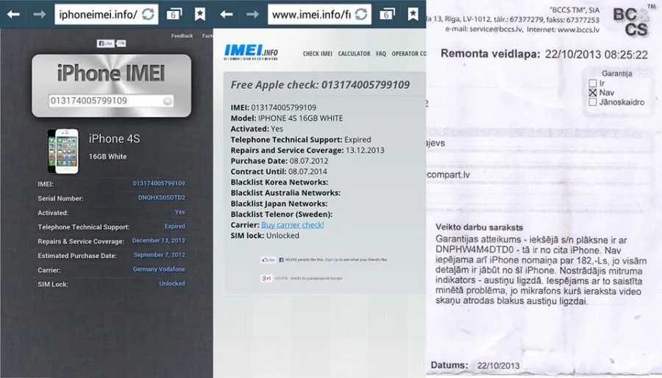The height and width of the screenshot is (378, 662).
Task: Go forward in the iphoneimei.info browser
Action: [x=39, y=15]
